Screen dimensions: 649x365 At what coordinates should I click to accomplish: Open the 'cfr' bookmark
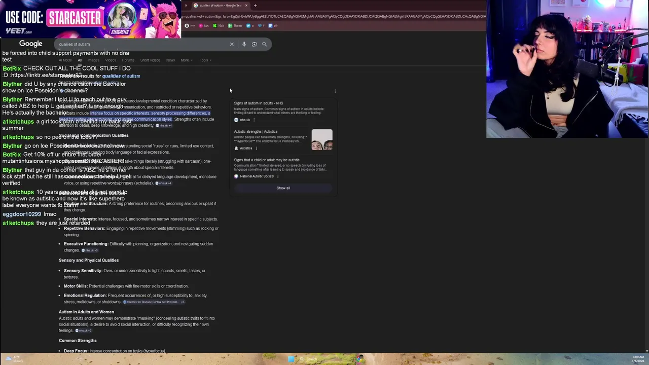[273, 25]
